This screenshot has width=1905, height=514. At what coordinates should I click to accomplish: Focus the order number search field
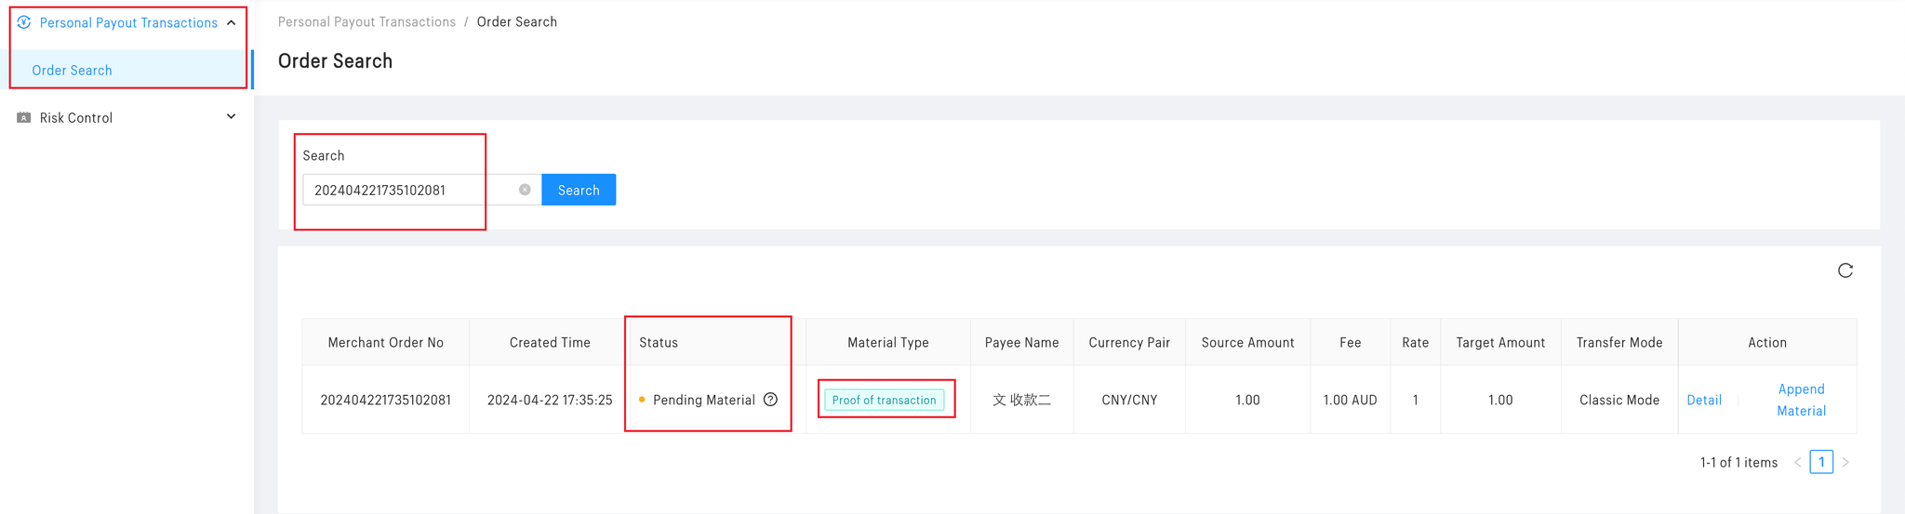coord(409,190)
